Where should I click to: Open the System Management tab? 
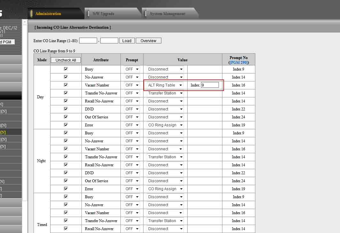pos(167,14)
